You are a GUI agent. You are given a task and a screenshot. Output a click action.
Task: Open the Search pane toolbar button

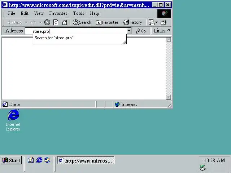[x=82, y=22]
